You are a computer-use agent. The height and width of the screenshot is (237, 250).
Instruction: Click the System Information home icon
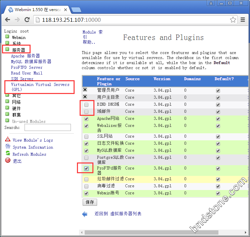click(8, 146)
